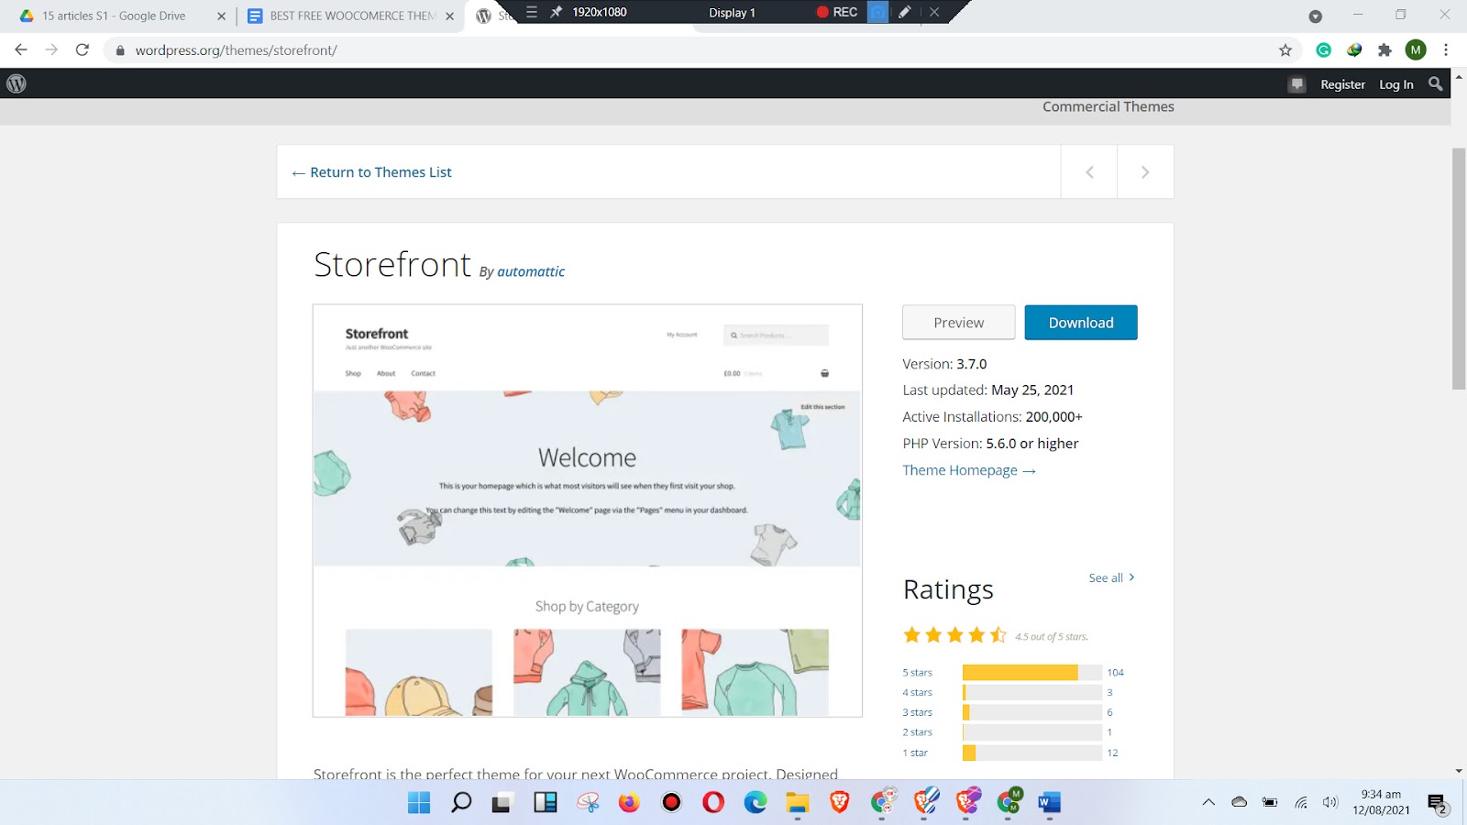This screenshot has height=825, width=1467.
Task: Click Log In in the WordPress bar
Action: point(1396,84)
